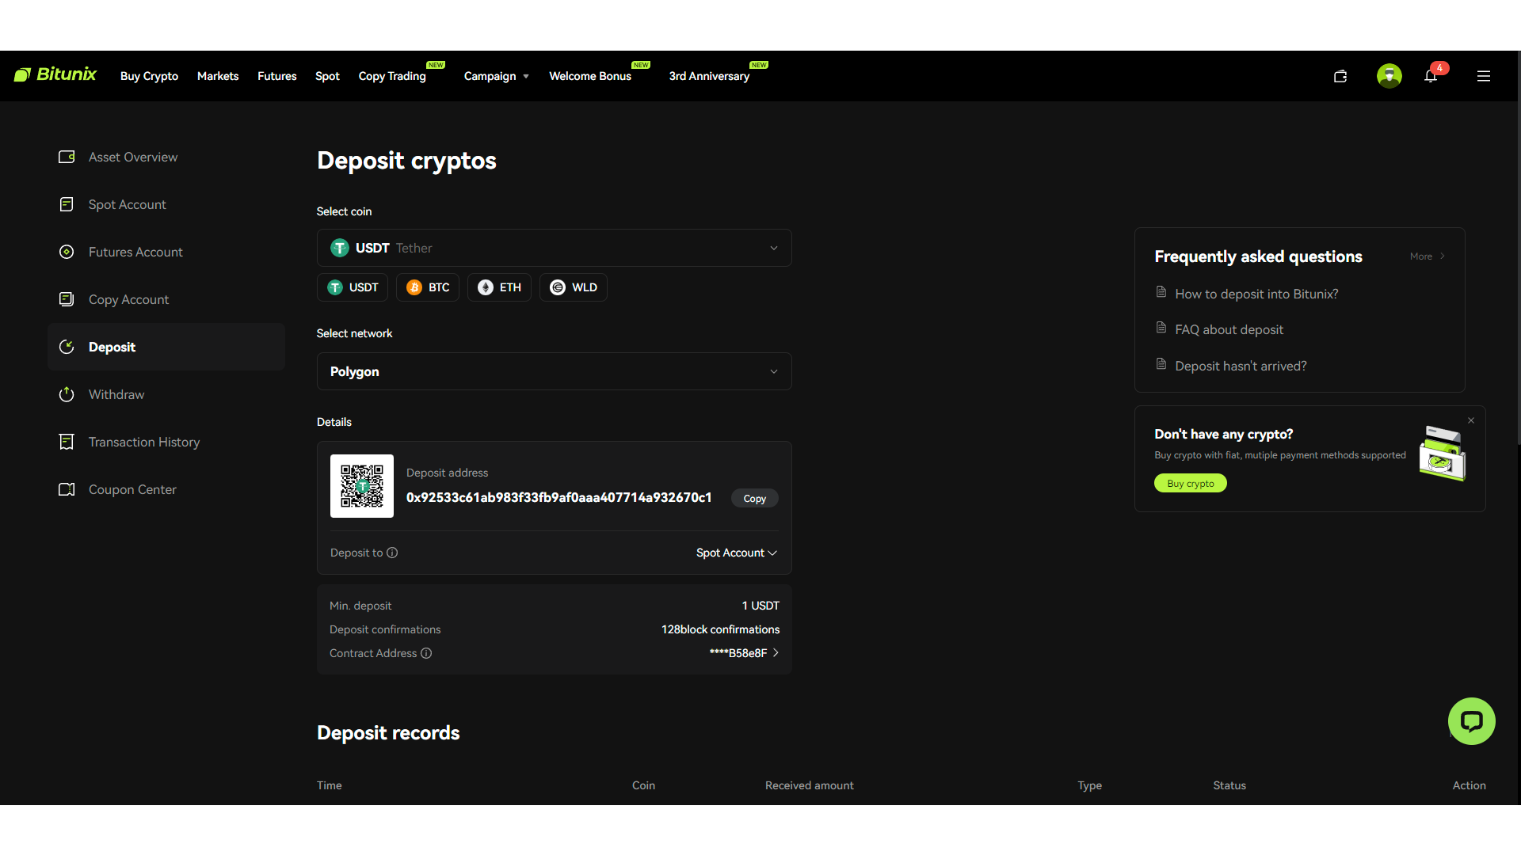
Task: Go to Coupon Center page
Action: (166, 489)
